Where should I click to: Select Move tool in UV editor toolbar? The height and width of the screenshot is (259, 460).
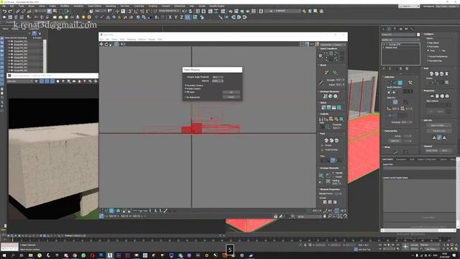(101, 44)
